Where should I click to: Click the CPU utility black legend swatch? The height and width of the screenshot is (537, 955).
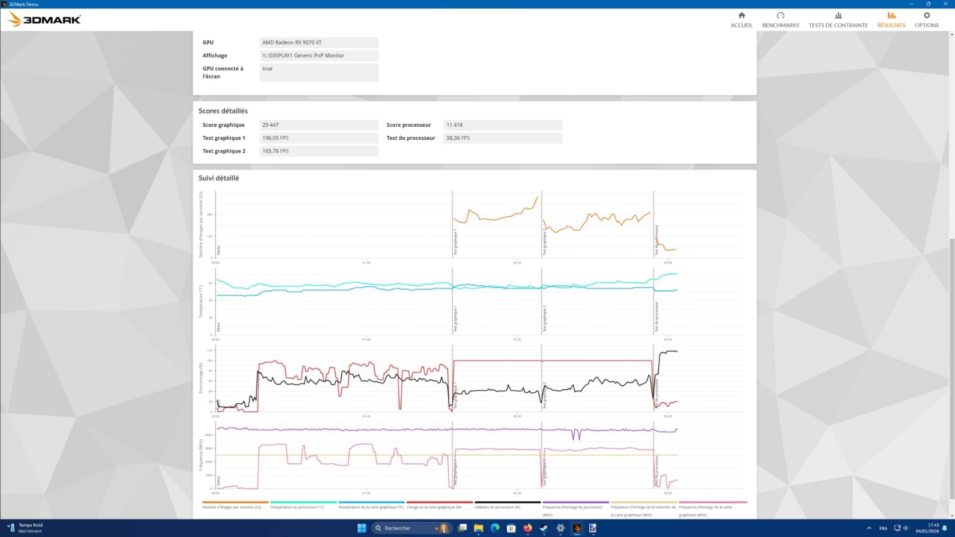(507, 502)
